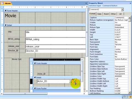Click the Visible property value Yes

(x=121, y=23)
